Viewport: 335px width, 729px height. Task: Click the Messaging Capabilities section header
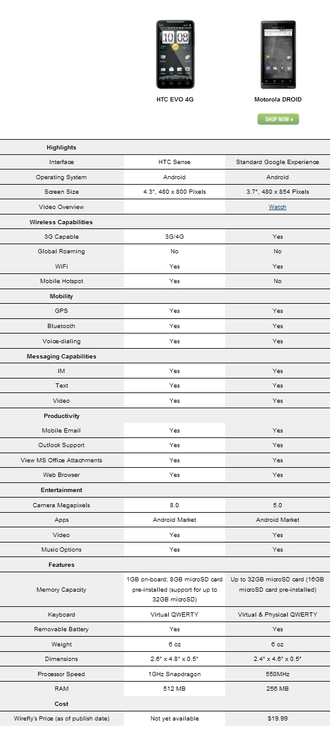point(61,357)
